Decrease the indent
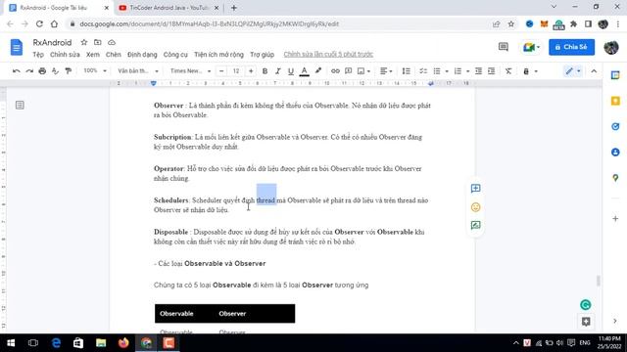The height and width of the screenshot is (352, 627). pos(478,71)
